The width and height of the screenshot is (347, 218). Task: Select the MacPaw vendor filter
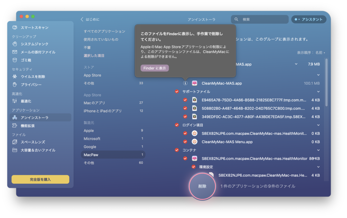(113, 155)
